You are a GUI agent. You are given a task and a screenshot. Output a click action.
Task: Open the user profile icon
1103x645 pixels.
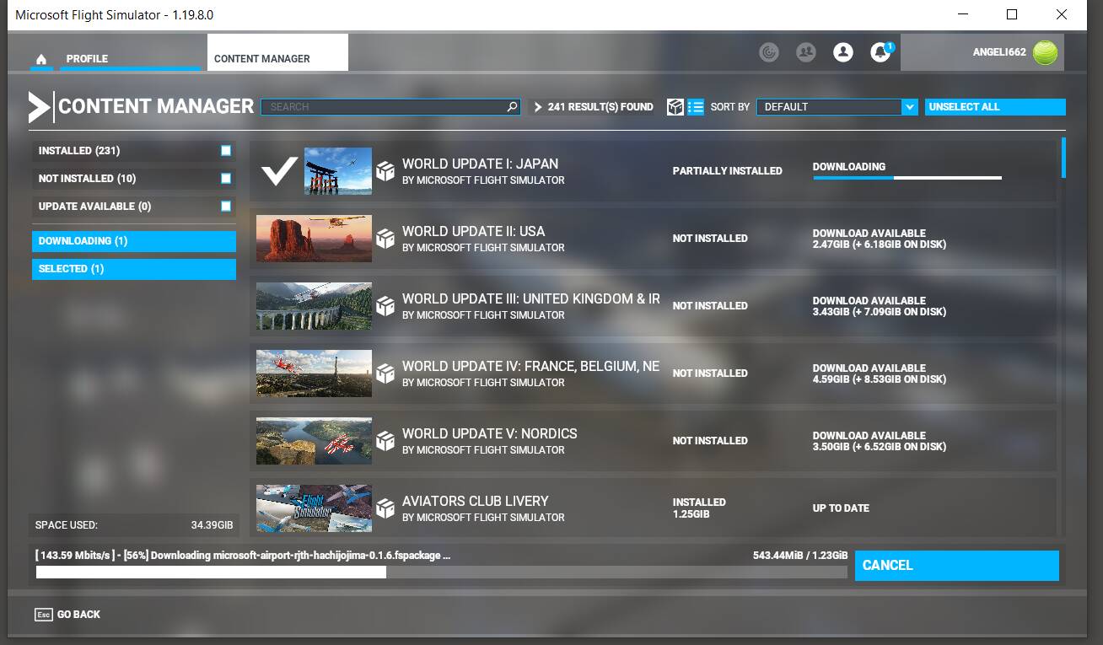(842, 52)
